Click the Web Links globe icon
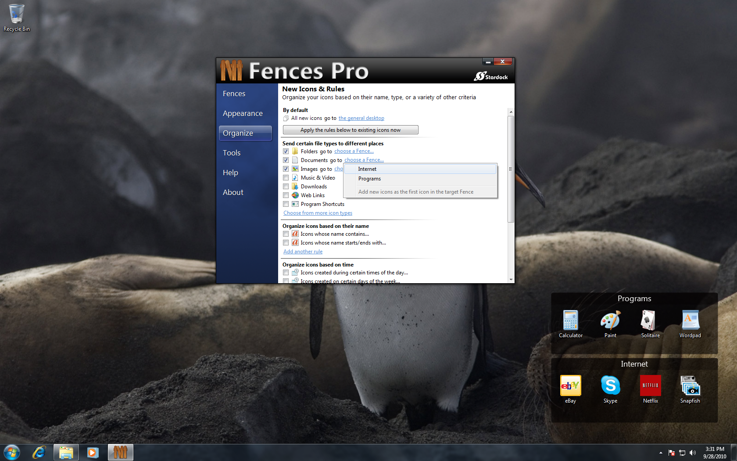737x461 pixels. click(295, 195)
